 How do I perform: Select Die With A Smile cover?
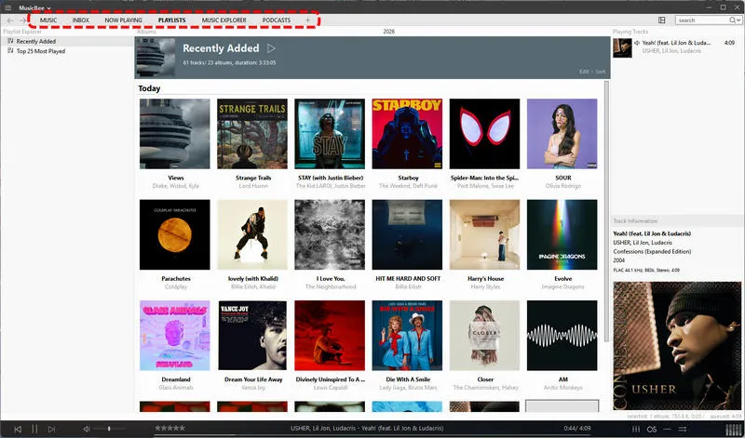tap(407, 336)
